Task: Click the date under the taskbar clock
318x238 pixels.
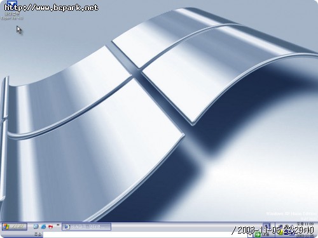Action: pos(305,235)
